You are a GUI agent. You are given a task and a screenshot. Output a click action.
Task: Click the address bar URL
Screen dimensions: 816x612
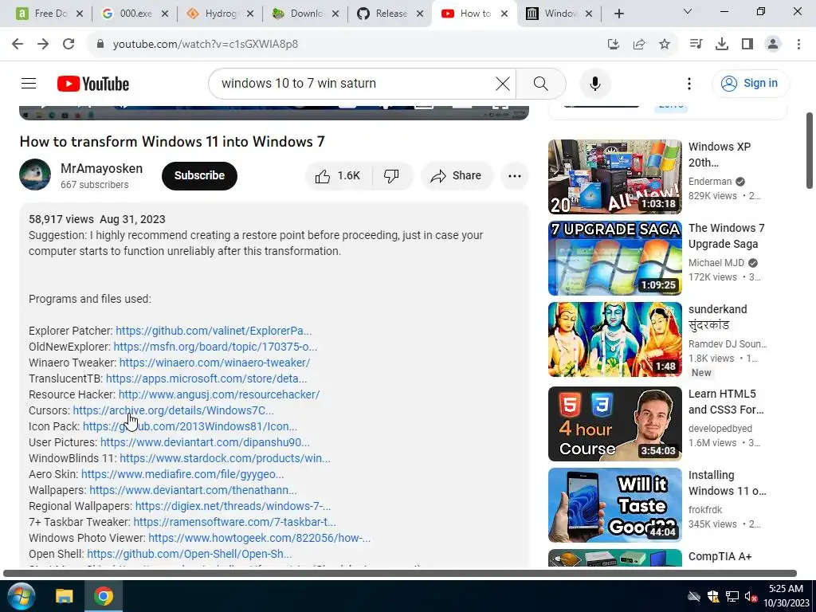[x=206, y=45]
